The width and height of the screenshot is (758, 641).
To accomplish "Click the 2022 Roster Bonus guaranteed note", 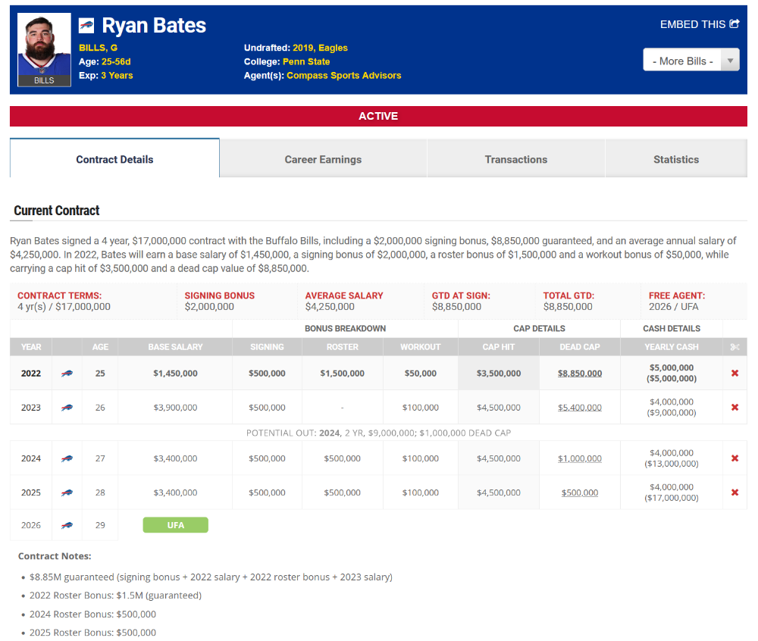I will click(x=115, y=596).
